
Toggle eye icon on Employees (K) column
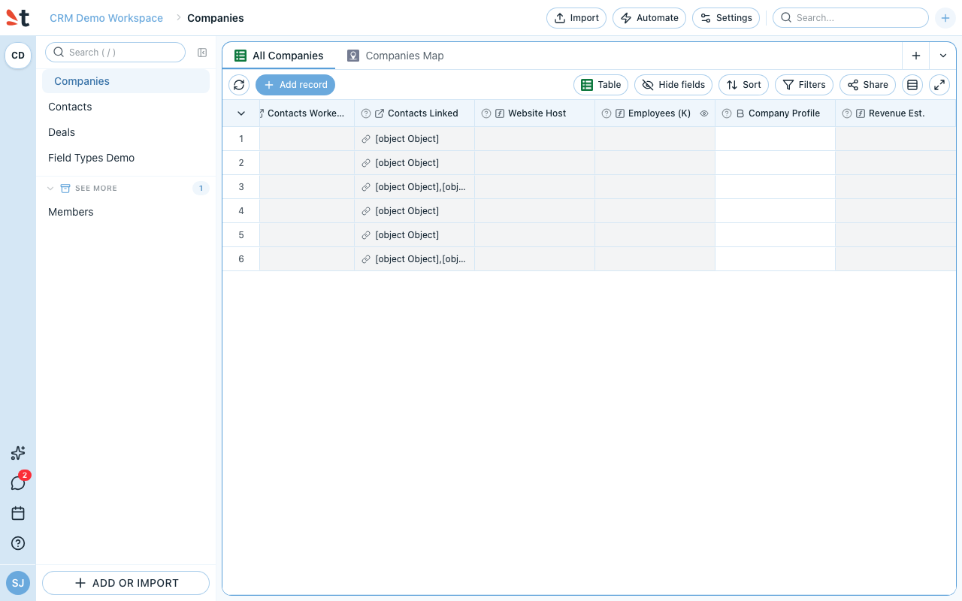pyautogui.click(x=704, y=113)
